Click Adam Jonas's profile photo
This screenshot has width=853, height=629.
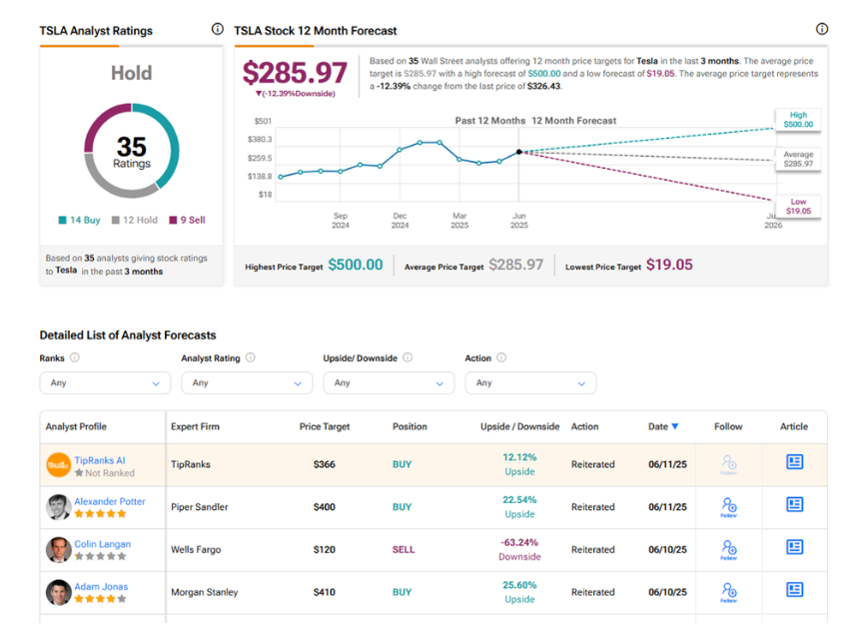point(59,592)
